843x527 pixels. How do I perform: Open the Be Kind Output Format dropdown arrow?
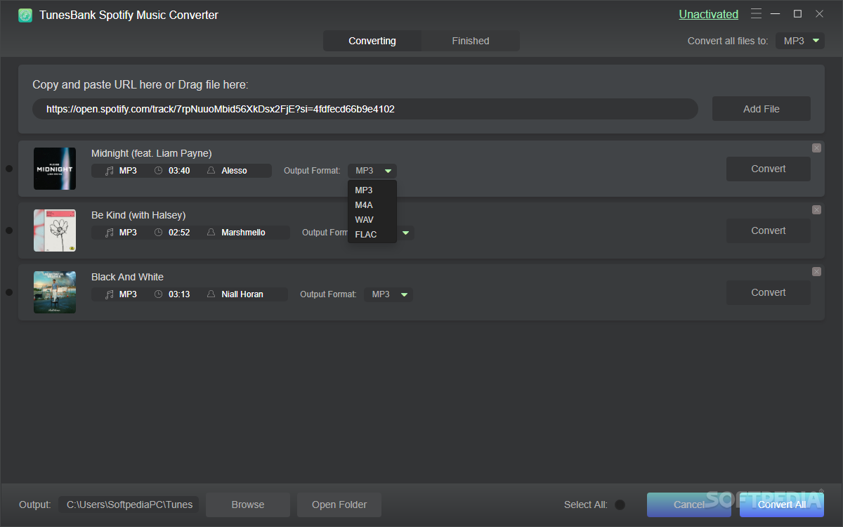406,233
